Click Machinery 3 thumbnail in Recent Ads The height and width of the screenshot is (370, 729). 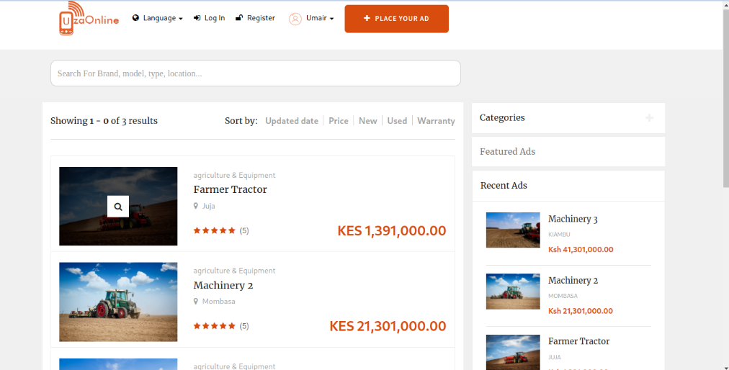point(514,230)
